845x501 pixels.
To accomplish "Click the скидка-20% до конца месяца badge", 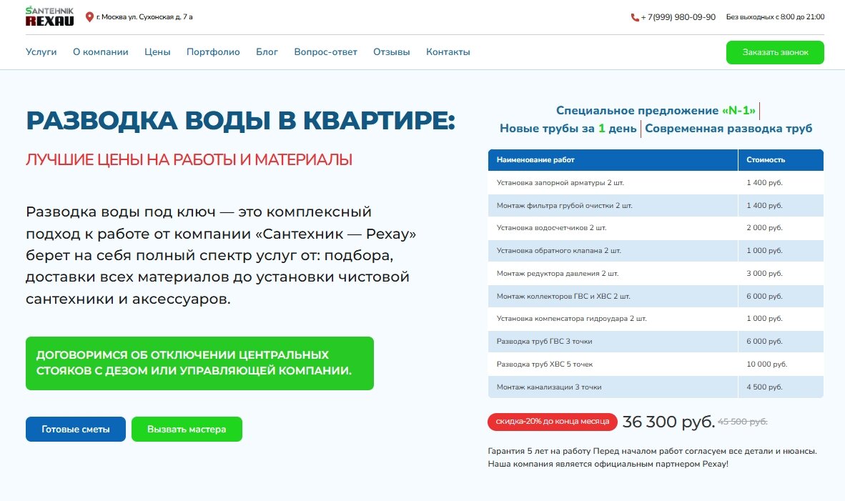I will click(x=553, y=421).
